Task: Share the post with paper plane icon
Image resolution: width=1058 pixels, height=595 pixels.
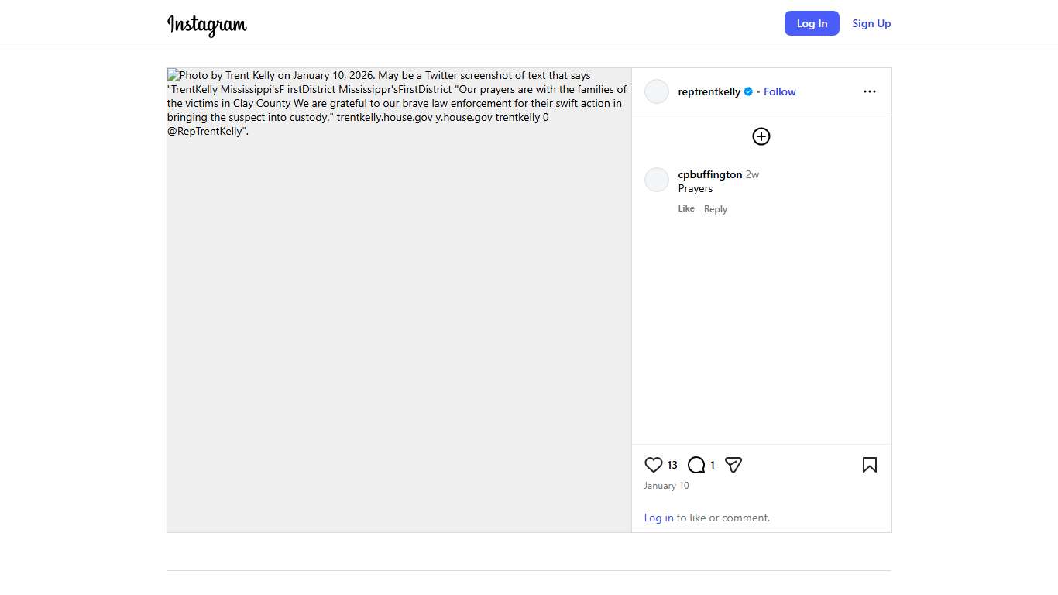Action: click(733, 465)
